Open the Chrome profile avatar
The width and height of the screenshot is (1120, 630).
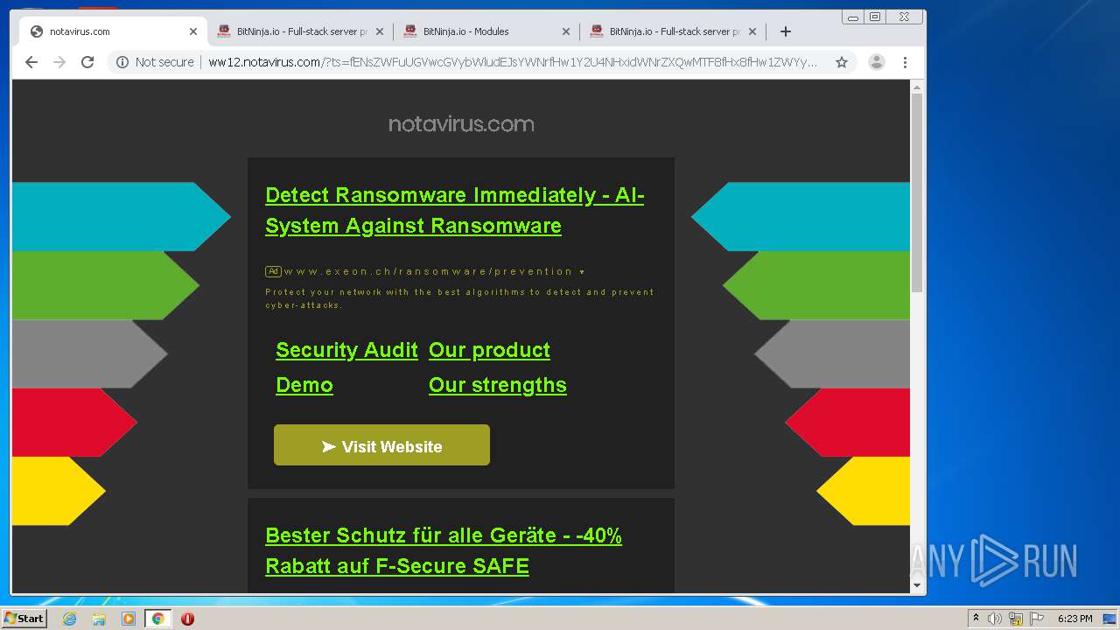point(876,62)
